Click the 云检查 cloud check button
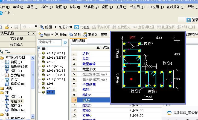Image resolution: width=198 pixels, height=120 pixels. [82, 27]
